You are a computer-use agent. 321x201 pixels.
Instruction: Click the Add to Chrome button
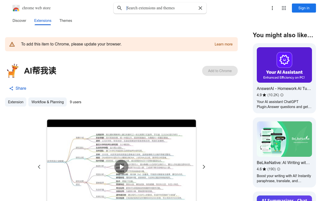pos(220,71)
